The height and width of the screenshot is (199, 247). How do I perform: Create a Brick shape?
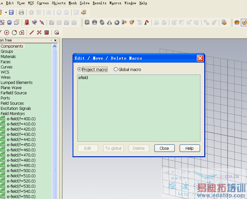[87, 22]
